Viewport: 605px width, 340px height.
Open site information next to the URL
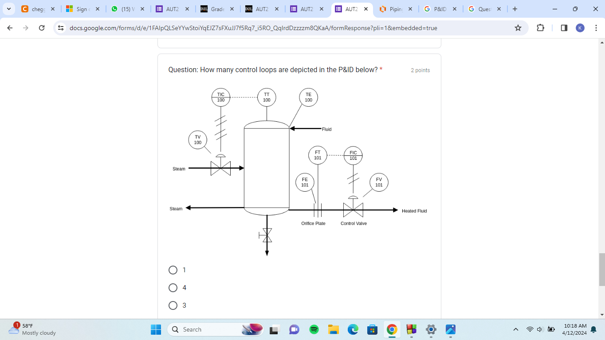pos(60,27)
